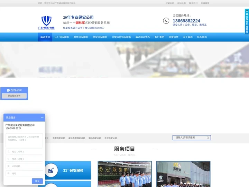Image resolution: width=249 pixels, height=187 pixels.
Task: Open 商场保安服务 navigation item
Action: pyautogui.click(x=81, y=37)
